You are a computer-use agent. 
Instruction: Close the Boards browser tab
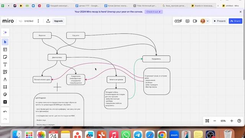[x=218, y=6]
